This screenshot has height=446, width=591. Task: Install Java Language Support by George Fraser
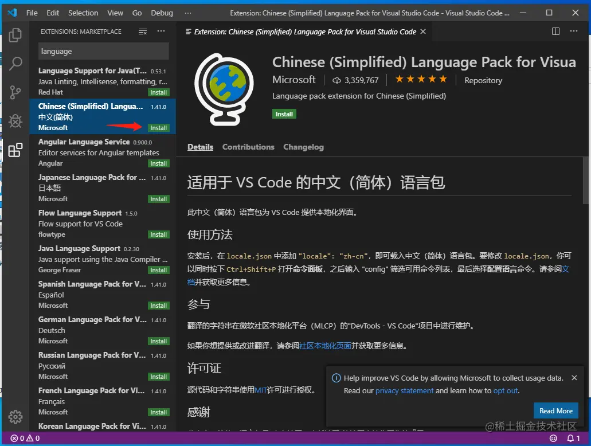(x=158, y=270)
